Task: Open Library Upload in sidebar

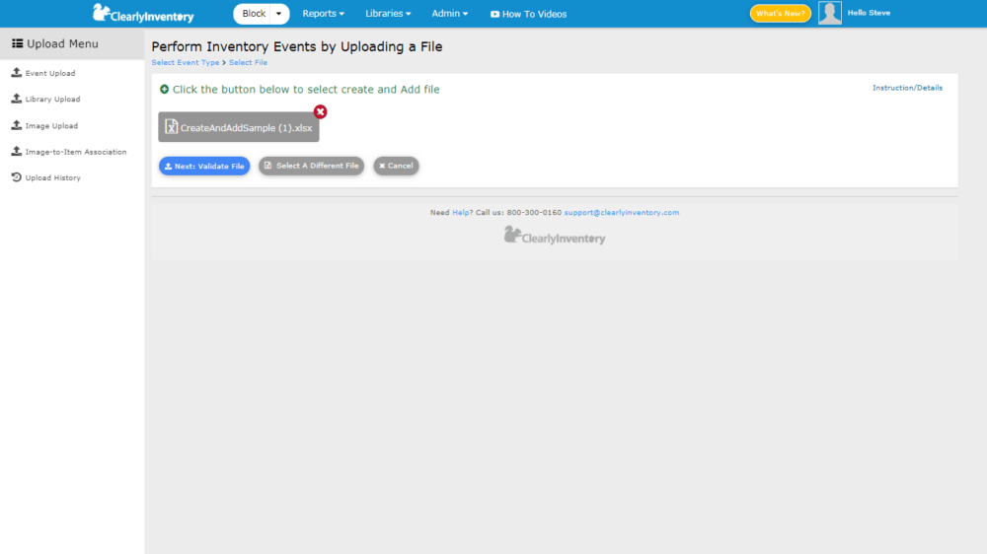Action: coord(46,99)
